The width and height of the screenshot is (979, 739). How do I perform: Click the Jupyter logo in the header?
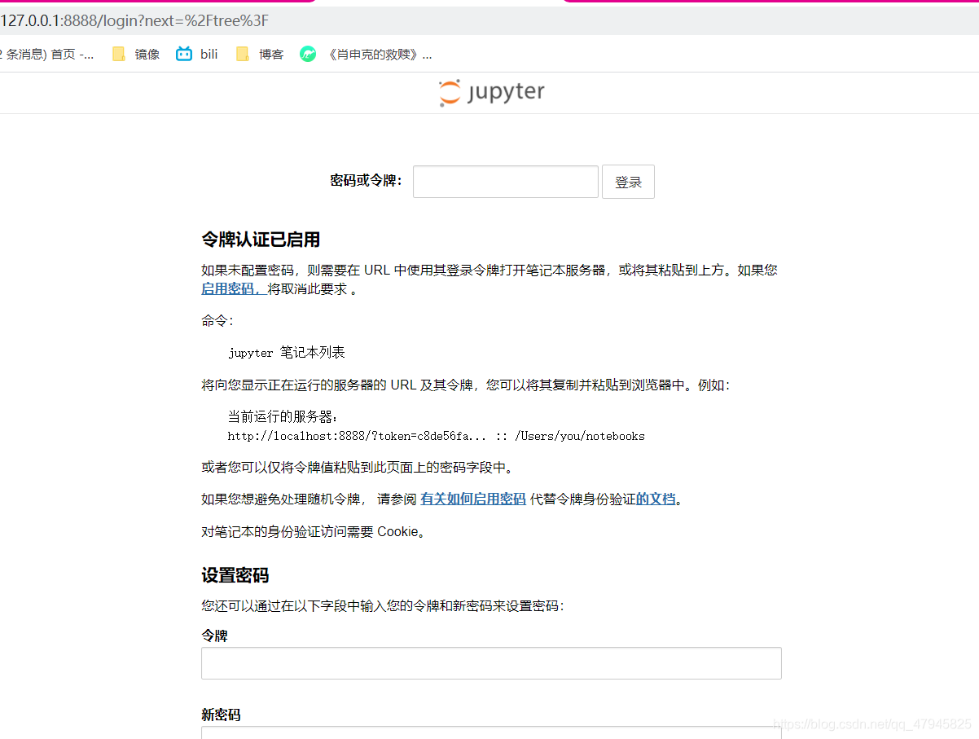click(x=491, y=93)
